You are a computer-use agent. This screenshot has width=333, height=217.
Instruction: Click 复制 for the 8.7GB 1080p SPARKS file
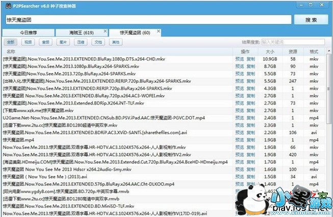coord(251,66)
